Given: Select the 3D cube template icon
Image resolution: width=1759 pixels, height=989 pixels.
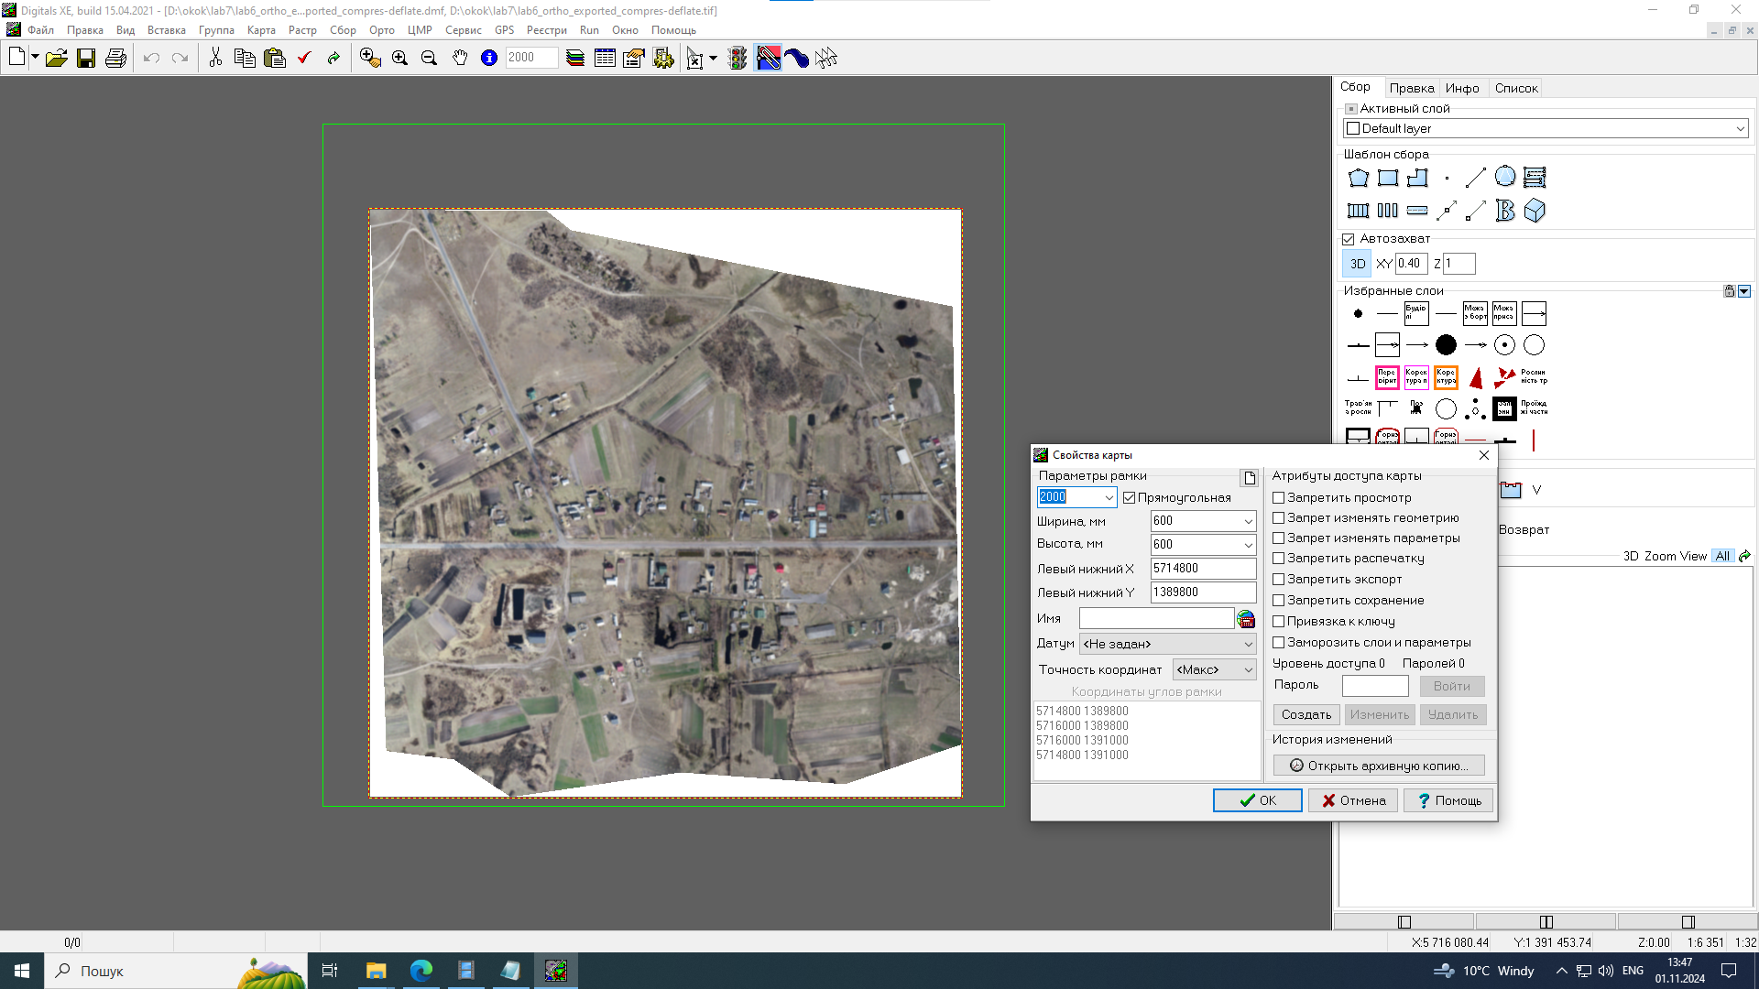Looking at the screenshot, I should click(x=1535, y=211).
